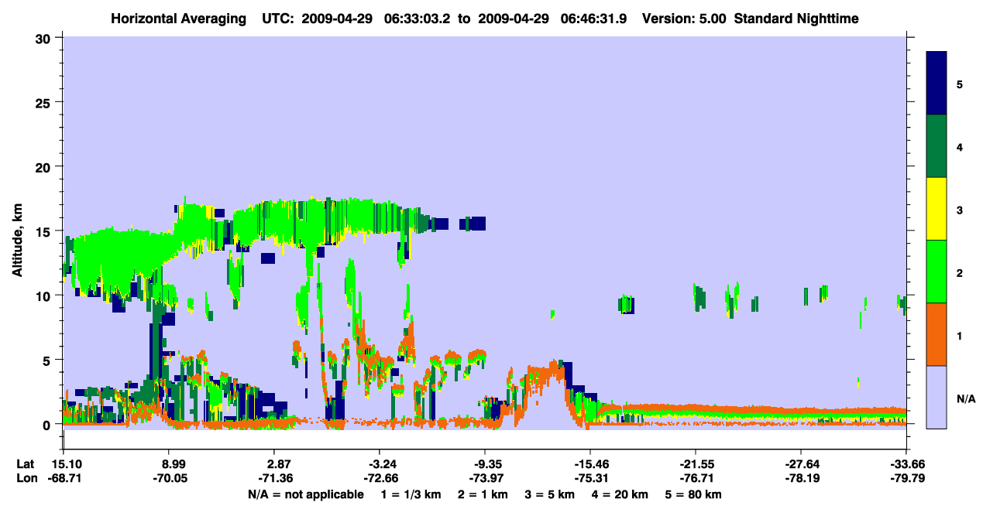Click the yellow color bar segment labeled 3
Screen dimensions: 1007x516
point(937,209)
